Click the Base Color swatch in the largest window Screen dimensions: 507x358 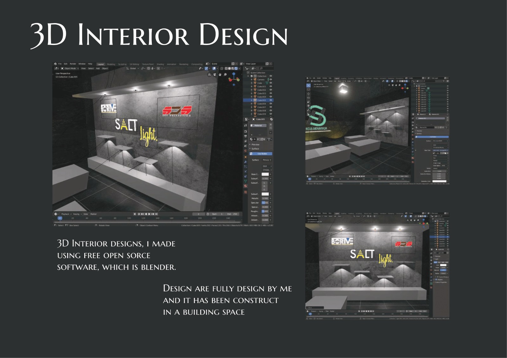click(x=265, y=174)
